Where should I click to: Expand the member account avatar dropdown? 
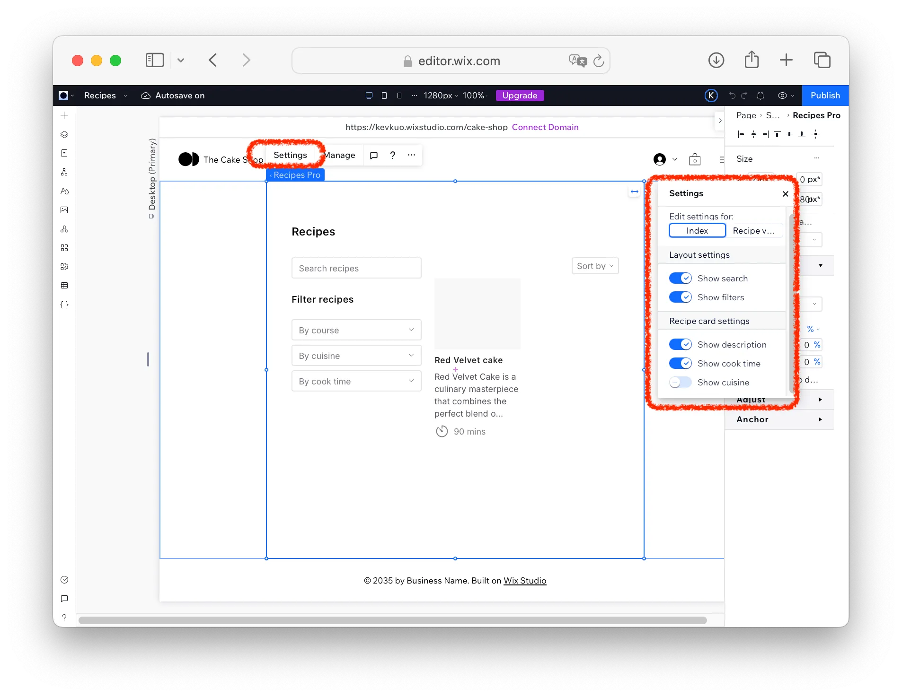click(x=665, y=159)
